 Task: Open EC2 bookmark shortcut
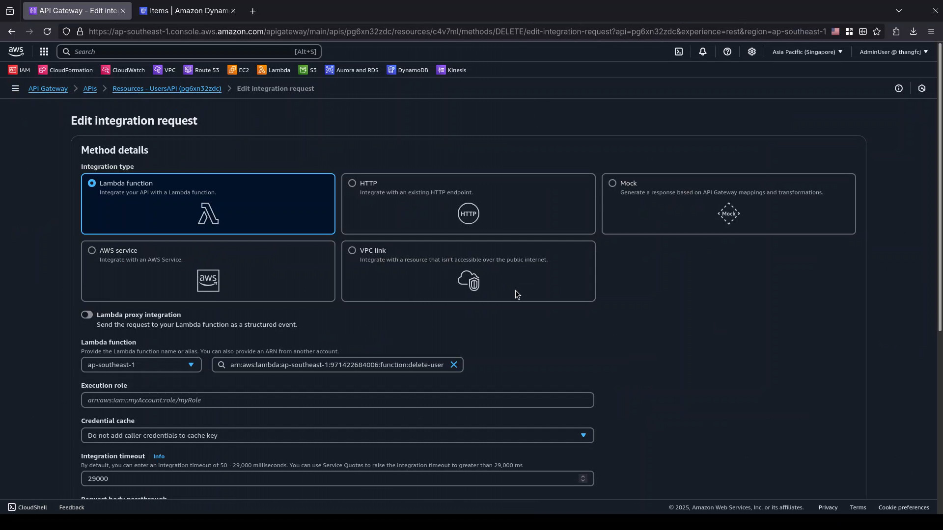[x=239, y=70]
